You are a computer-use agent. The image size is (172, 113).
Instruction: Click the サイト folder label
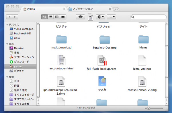[x=144, y=26]
